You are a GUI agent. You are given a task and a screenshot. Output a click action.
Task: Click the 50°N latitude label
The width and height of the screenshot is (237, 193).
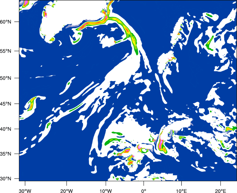(6, 78)
